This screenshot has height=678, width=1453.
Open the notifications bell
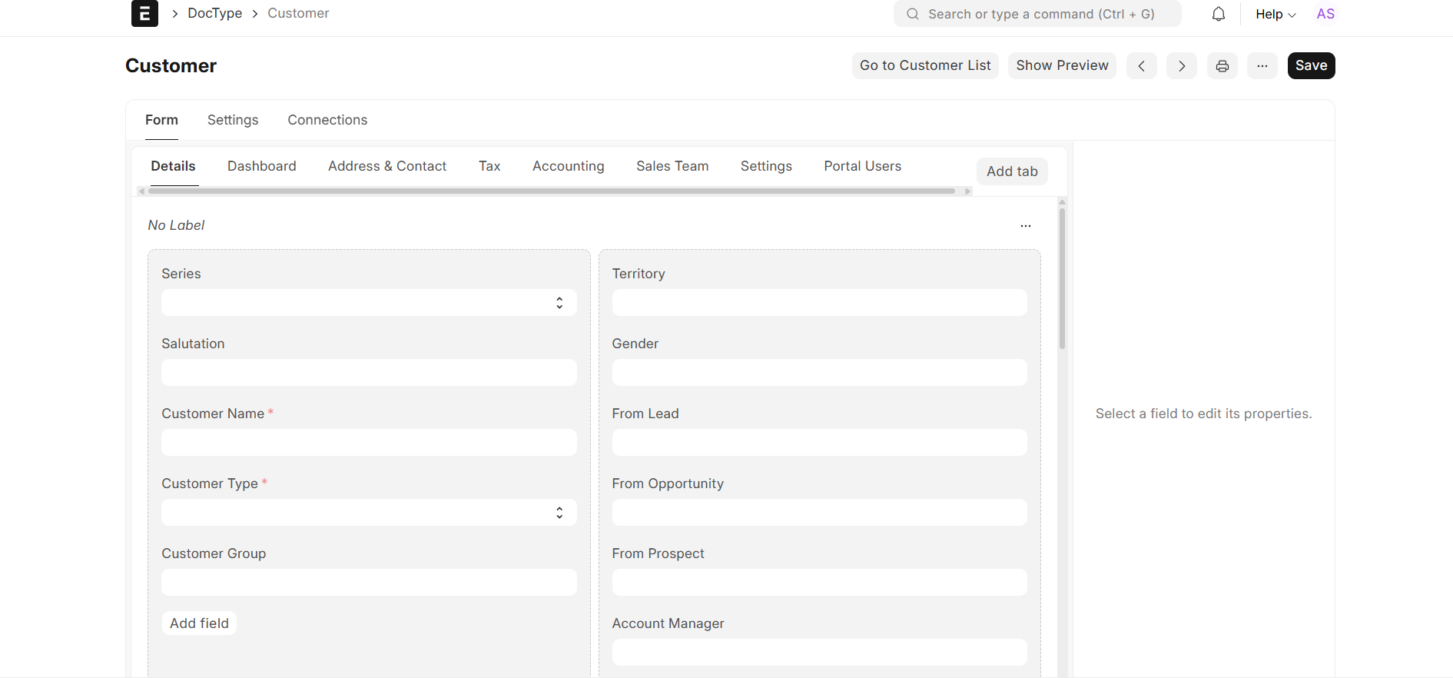tap(1218, 14)
